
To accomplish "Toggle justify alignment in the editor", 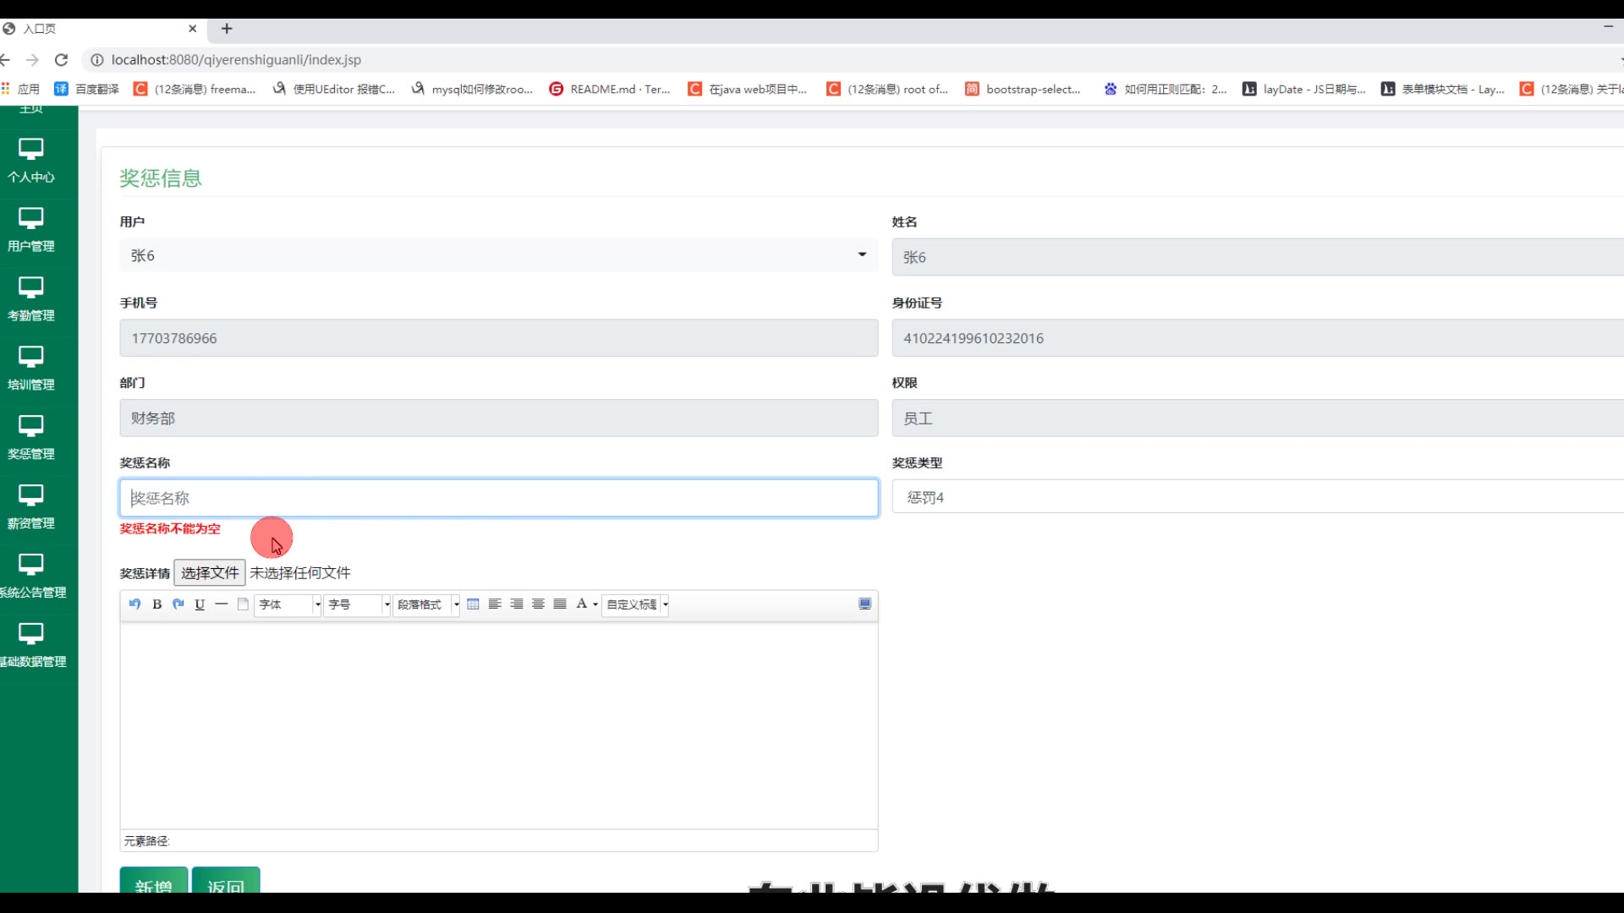I will click(560, 604).
